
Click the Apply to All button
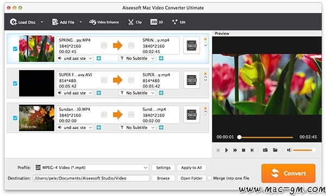191,168
